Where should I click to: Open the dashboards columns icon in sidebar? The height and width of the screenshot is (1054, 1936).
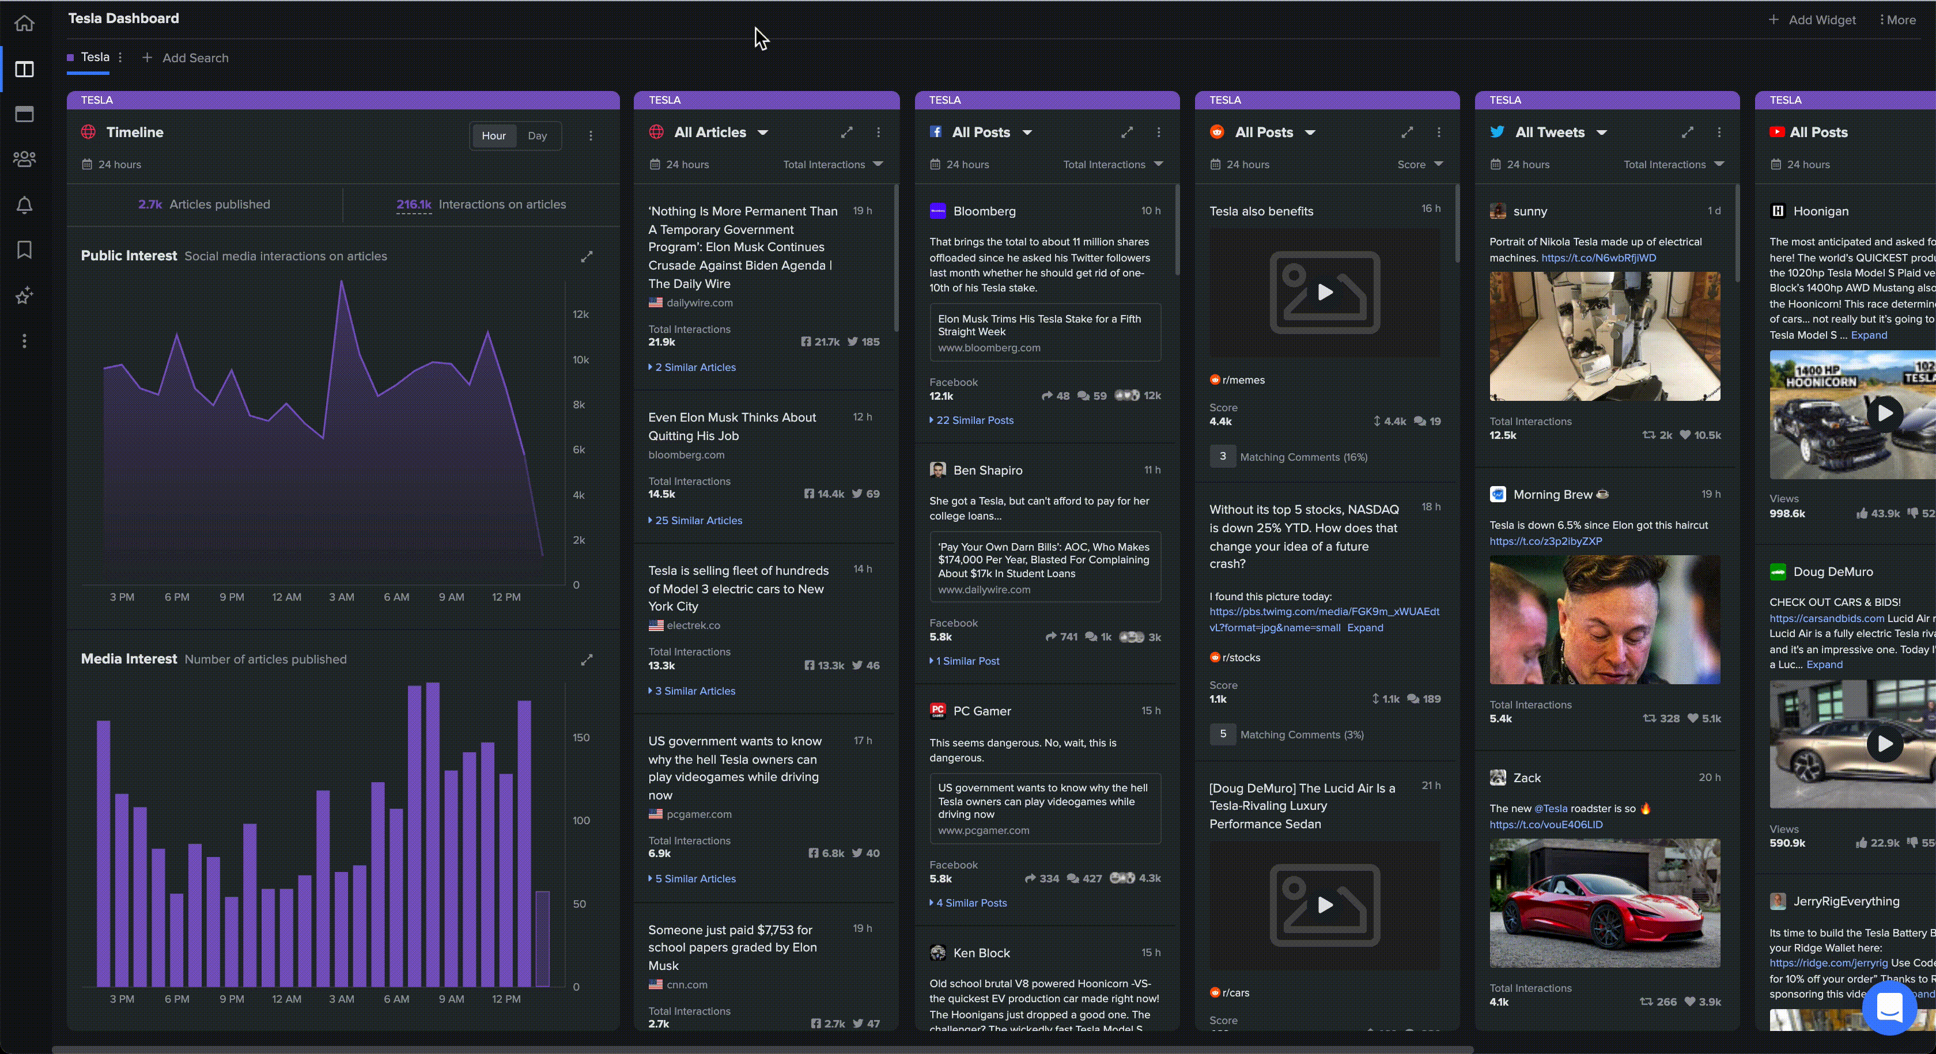pyautogui.click(x=24, y=69)
